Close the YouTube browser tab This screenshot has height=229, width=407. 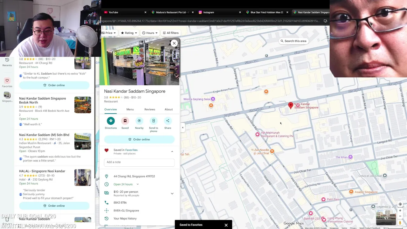[145, 12]
